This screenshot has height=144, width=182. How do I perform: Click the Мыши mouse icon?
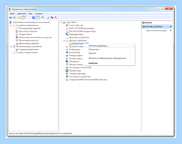(x=67, y=64)
